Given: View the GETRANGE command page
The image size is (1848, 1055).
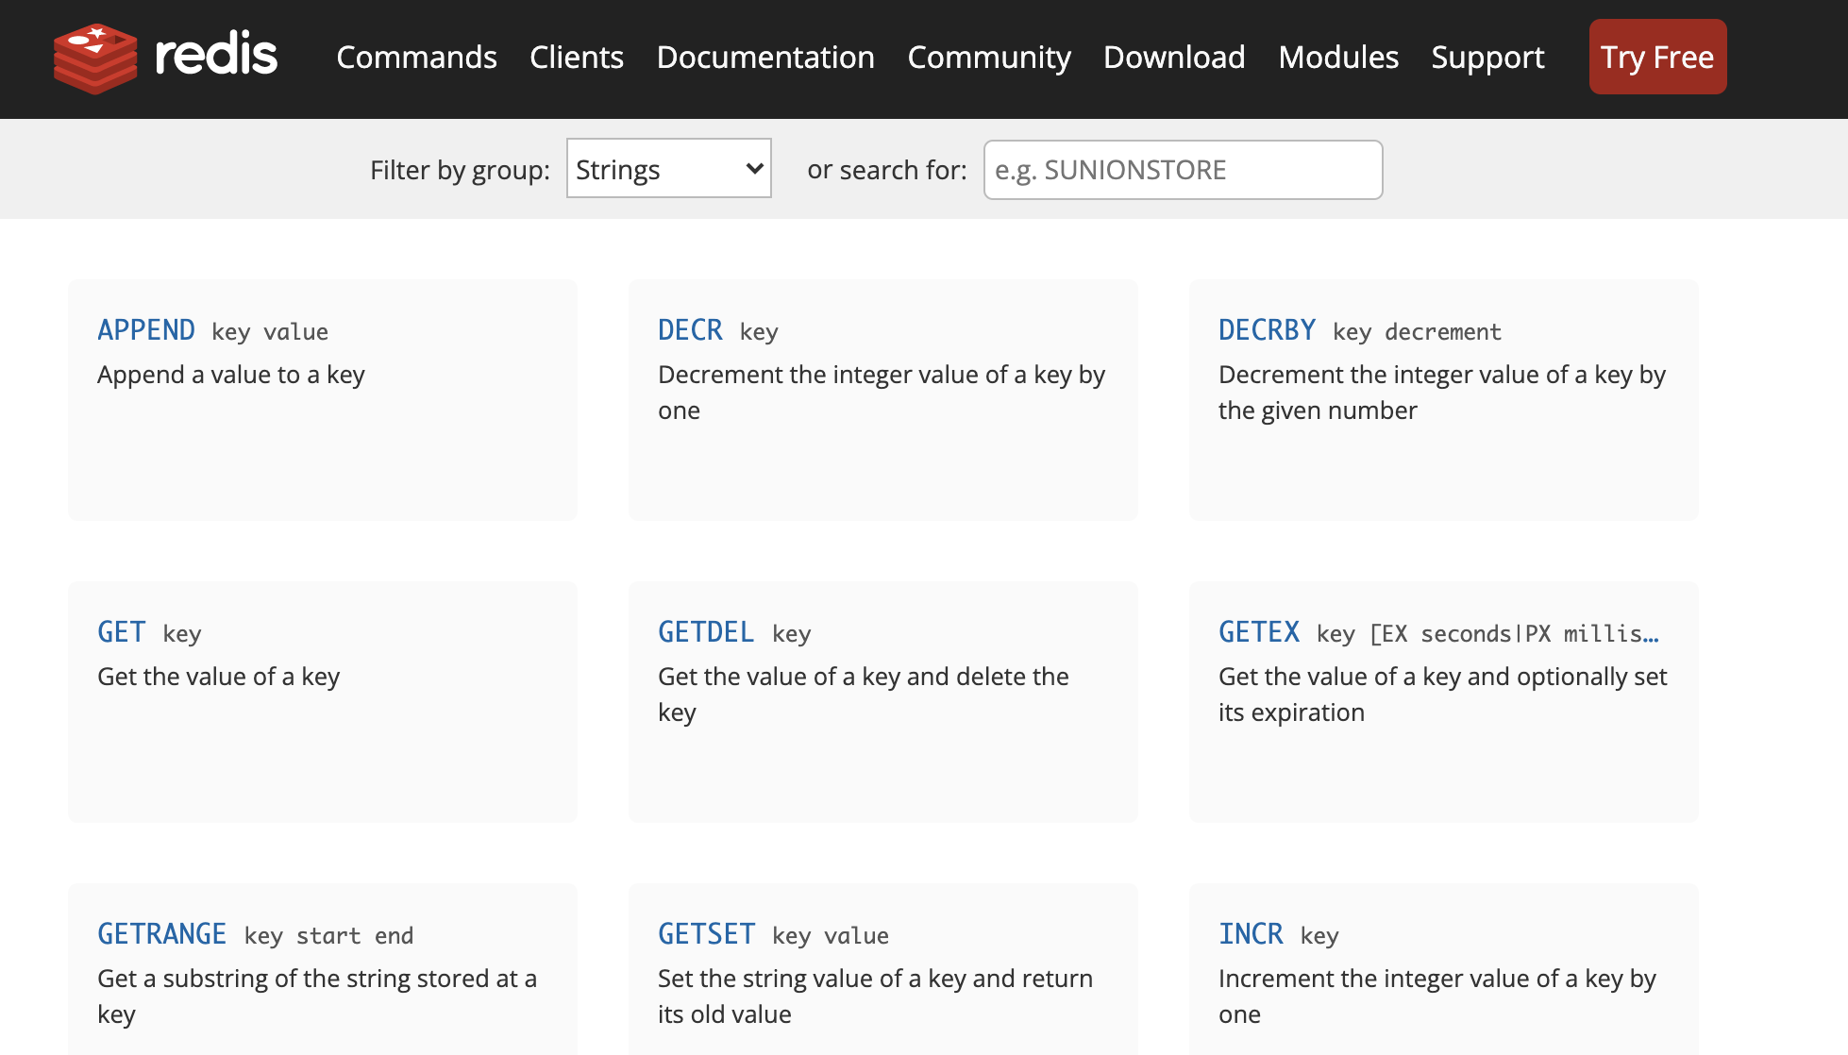Looking at the screenshot, I should coord(162,934).
